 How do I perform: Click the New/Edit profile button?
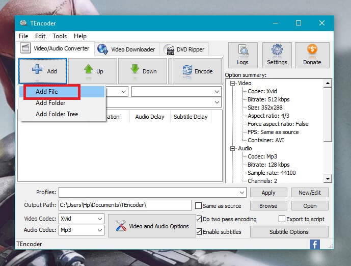click(x=310, y=193)
